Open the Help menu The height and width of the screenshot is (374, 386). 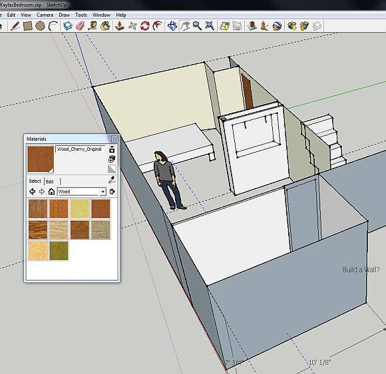pos(121,15)
